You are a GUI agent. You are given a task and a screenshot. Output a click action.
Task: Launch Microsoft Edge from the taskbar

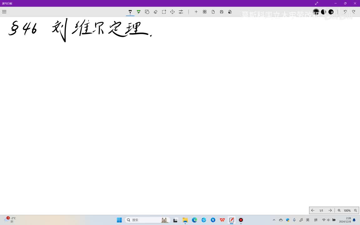pos(194,220)
